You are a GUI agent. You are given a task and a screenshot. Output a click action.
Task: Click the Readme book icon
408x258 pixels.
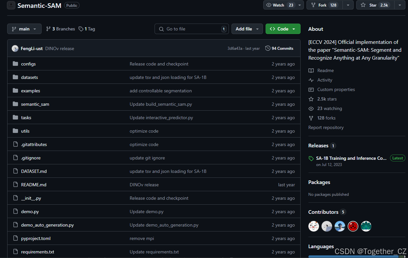click(x=311, y=70)
